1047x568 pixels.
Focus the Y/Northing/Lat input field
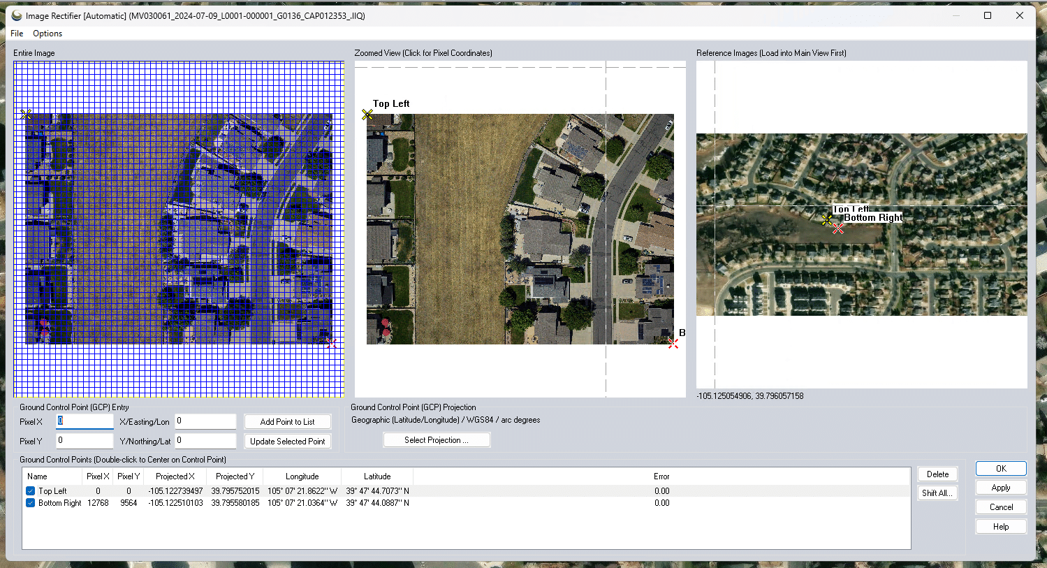pyautogui.click(x=205, y=441)
